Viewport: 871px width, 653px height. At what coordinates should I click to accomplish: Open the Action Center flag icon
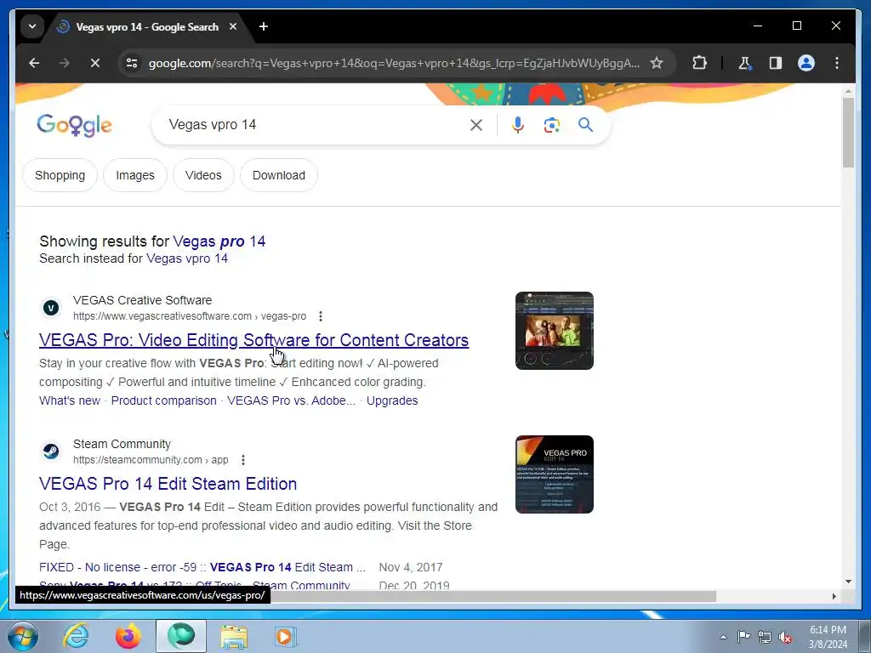click(x=743, y=637)
